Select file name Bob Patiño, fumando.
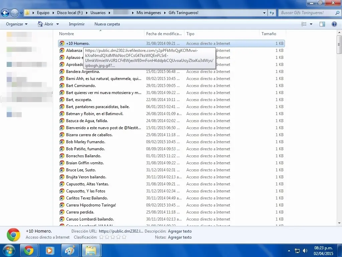This screenshot has width=342, height=257. click(x=85, y=149)
